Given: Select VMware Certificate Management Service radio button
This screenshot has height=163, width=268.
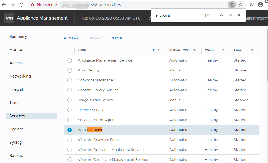Looking at the screenshot, I should pos(70,160).
